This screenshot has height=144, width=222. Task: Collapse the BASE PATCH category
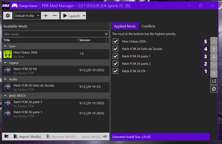6,96
